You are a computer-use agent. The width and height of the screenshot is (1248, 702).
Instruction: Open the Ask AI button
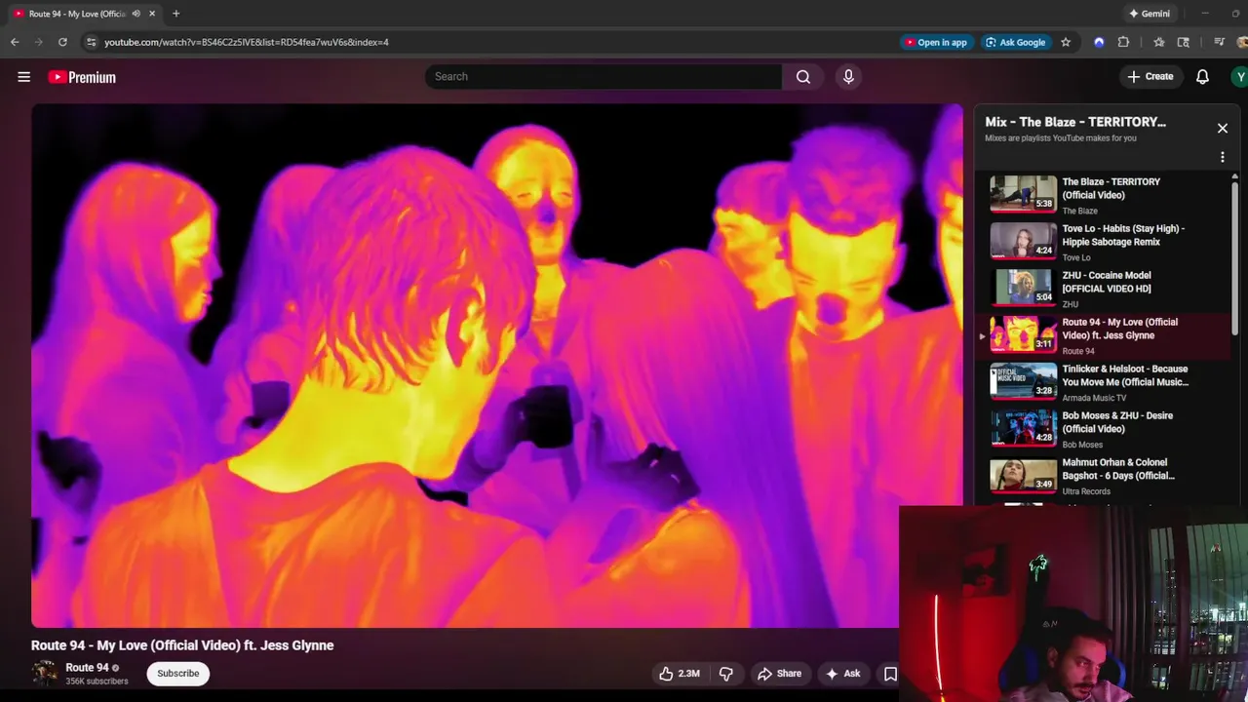842,674
